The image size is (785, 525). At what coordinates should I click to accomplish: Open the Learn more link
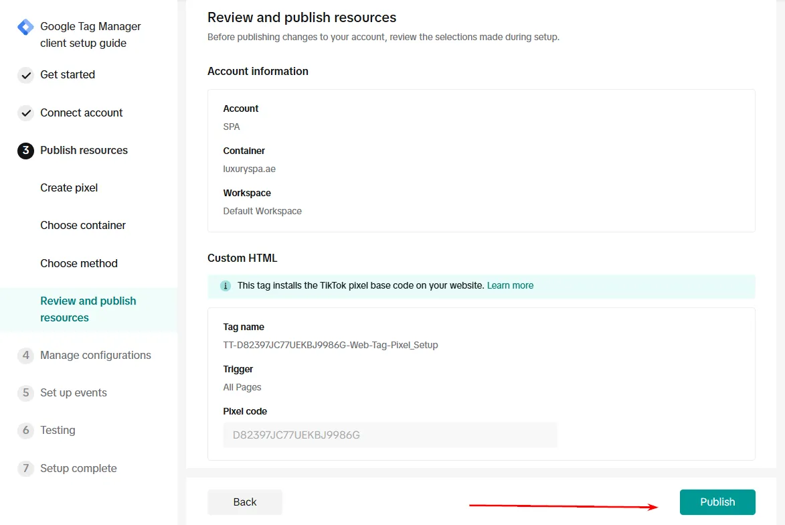click(x=510, y=285)
